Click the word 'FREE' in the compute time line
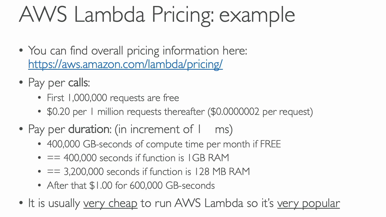 point(271,144)
